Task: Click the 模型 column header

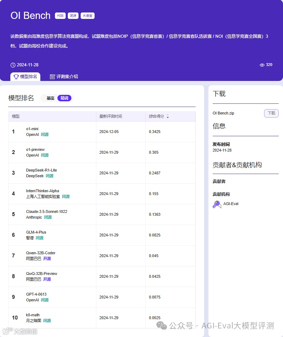Action: pyautogui.click(x=16, y=117)
